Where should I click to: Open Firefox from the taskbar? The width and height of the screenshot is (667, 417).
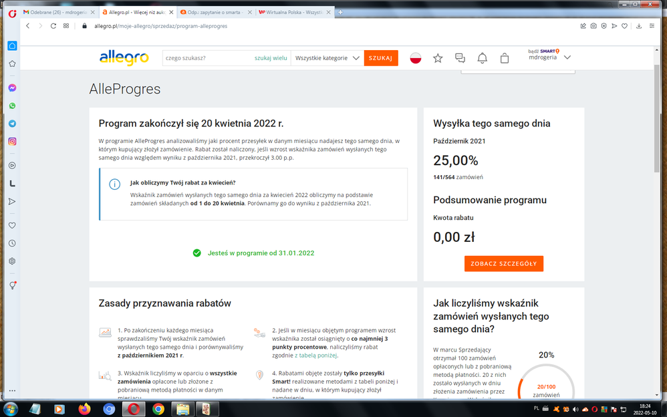click(84, 409)
